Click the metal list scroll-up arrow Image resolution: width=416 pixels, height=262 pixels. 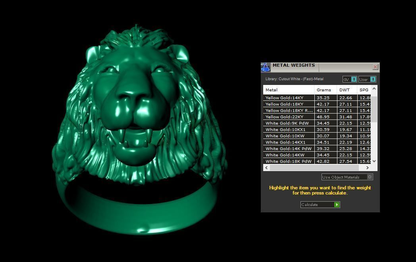[x=374, y=89]
